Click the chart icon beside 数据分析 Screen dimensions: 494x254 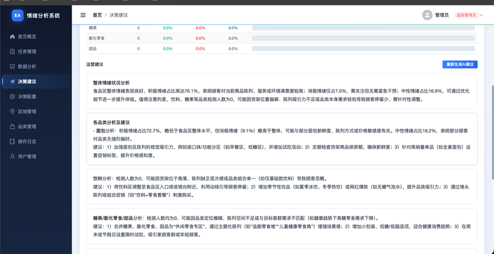coord(12,67)
